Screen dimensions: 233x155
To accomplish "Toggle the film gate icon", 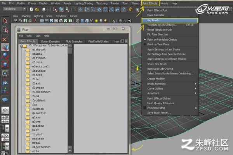I will 47,21.
